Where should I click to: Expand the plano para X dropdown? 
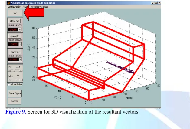(x=20, y=59)
